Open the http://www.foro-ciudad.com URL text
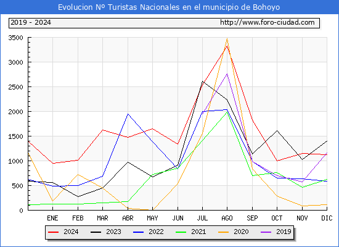The height and width of the screenshot is (247, 339). pyautogui.click(x=268, y=22)
